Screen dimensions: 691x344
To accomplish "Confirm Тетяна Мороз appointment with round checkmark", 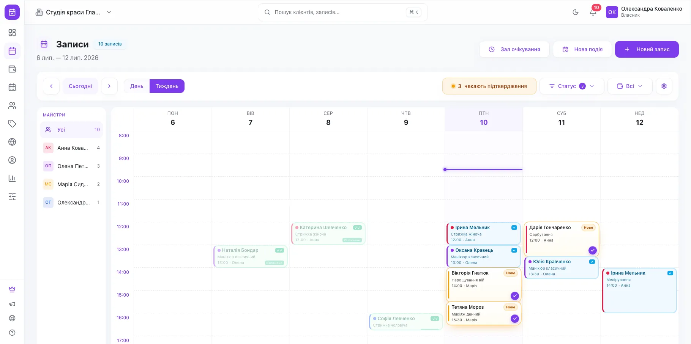I will point(515,319).
